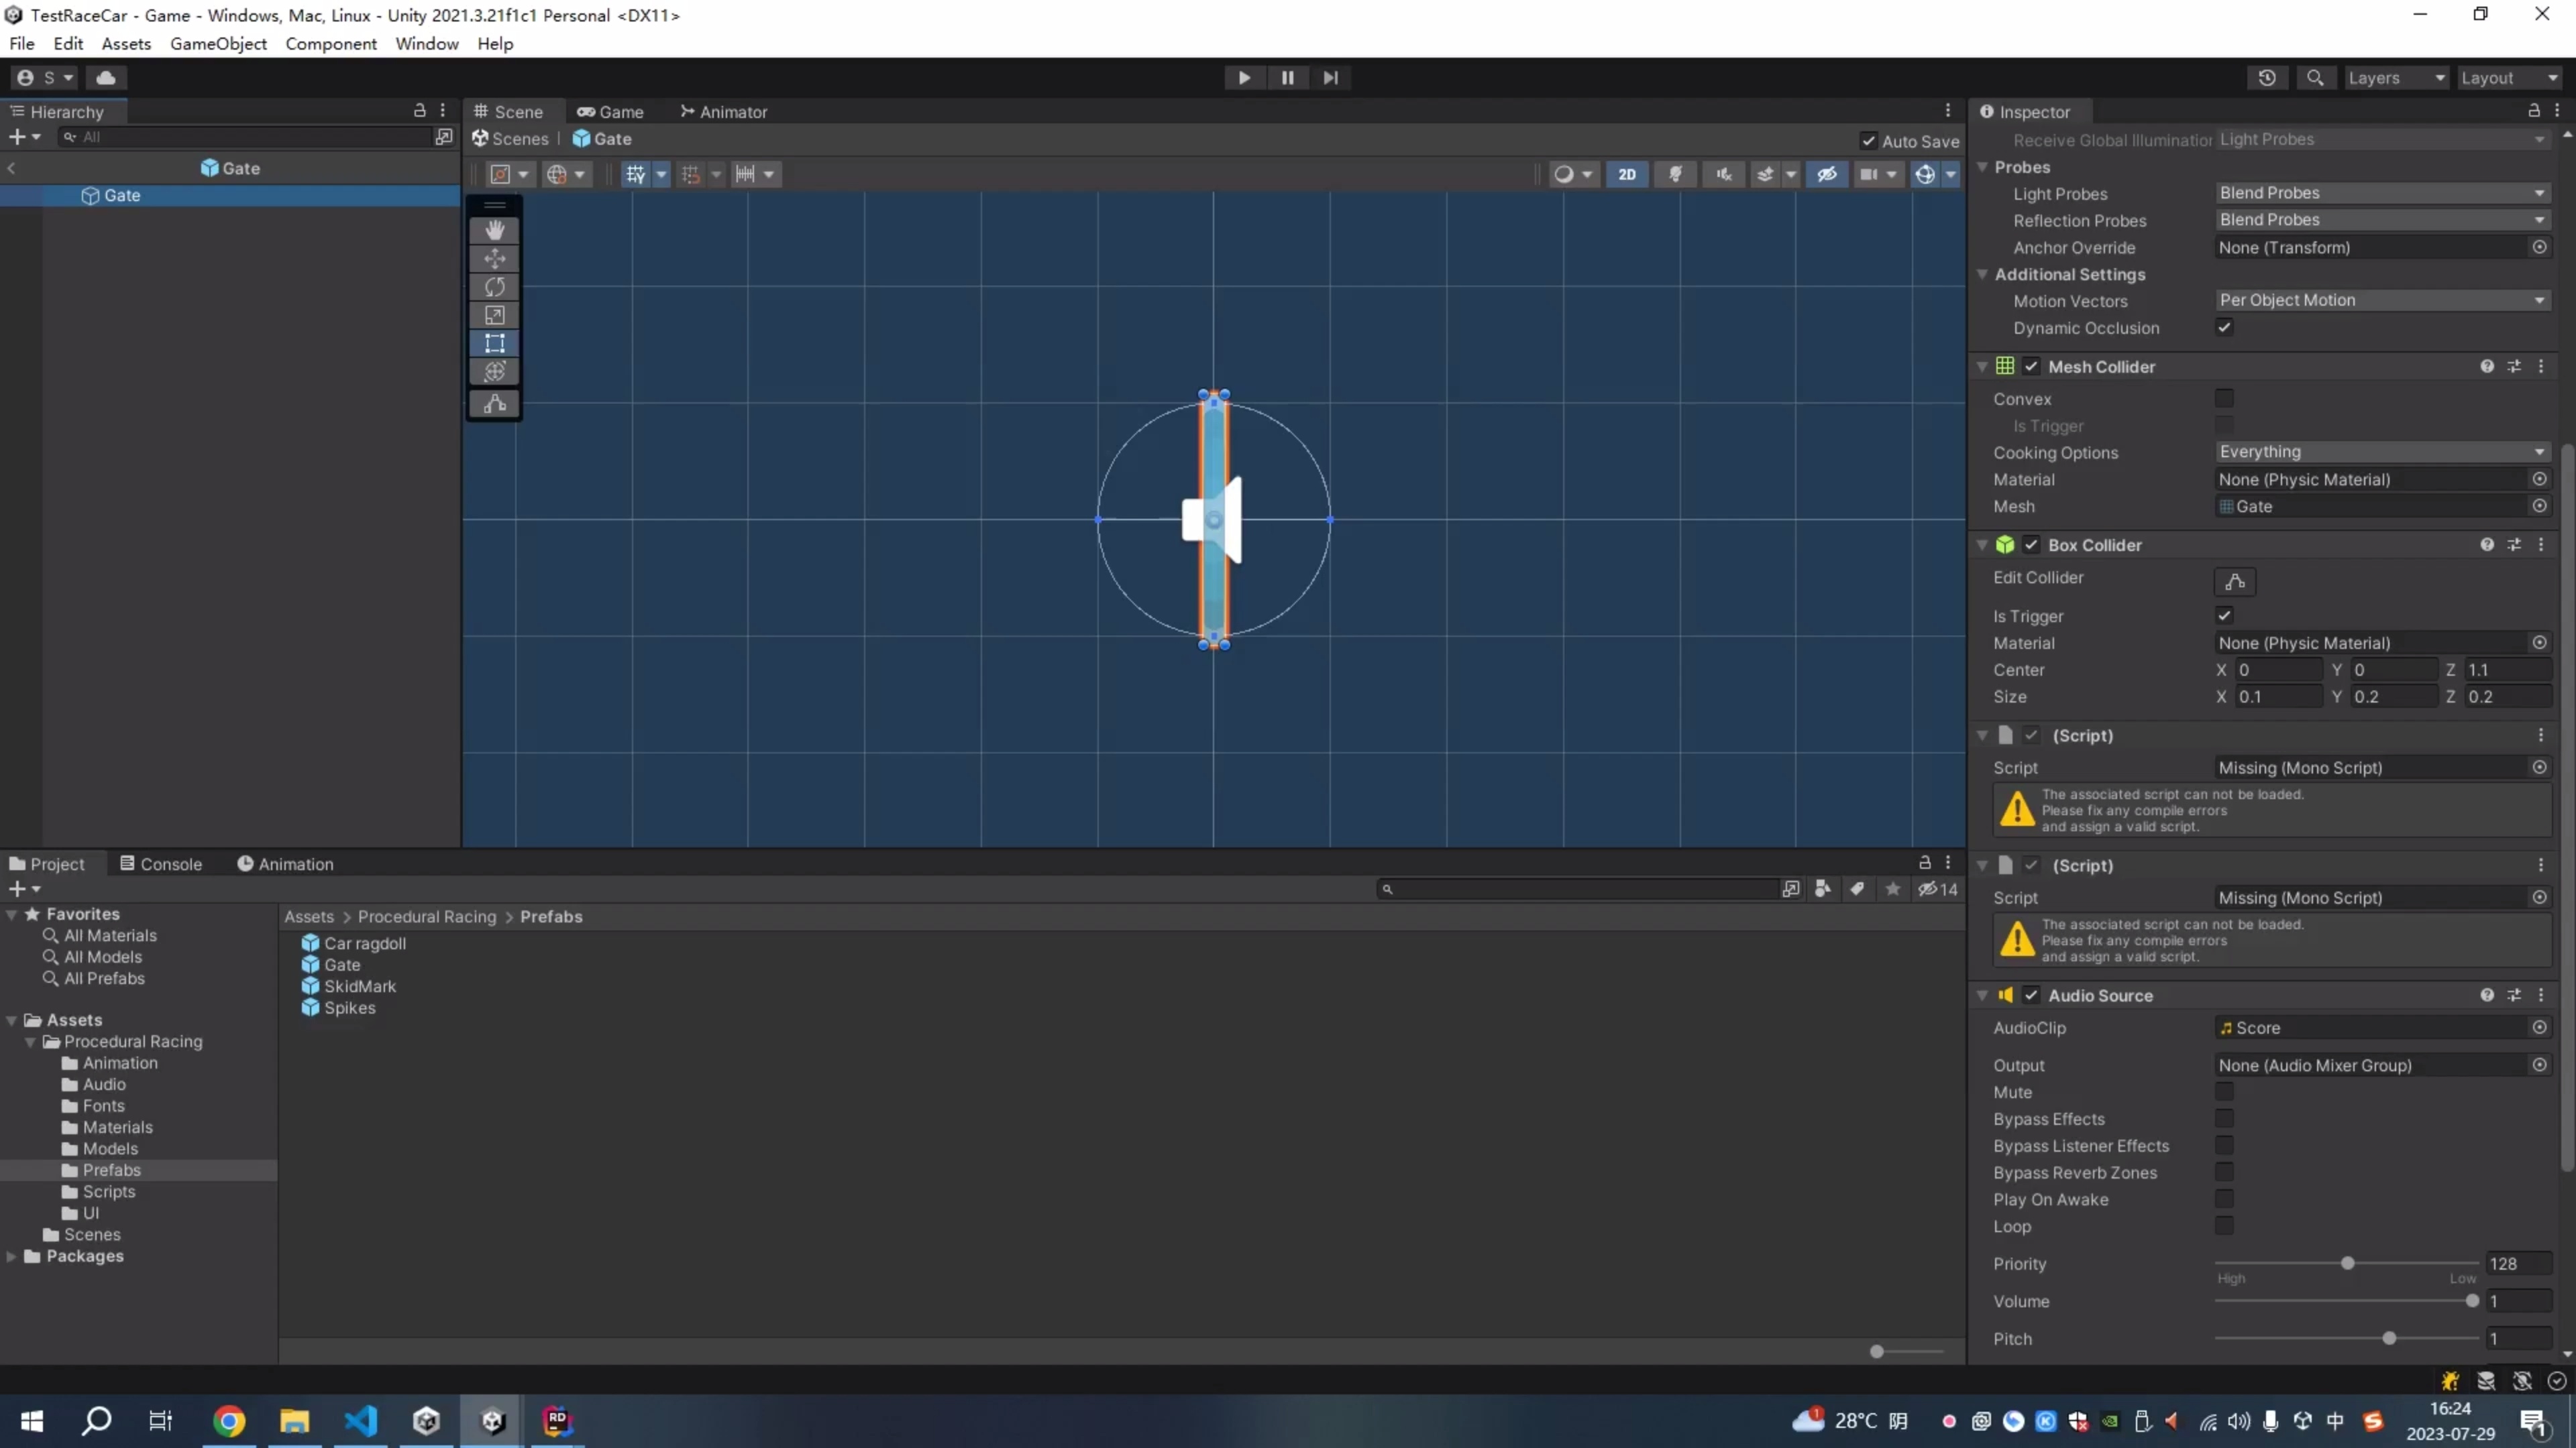Image resolution: width=2576 pixels, height=1448 pixels.
Task: Click the Project window search field
Action: click(x=1580, y=888)
